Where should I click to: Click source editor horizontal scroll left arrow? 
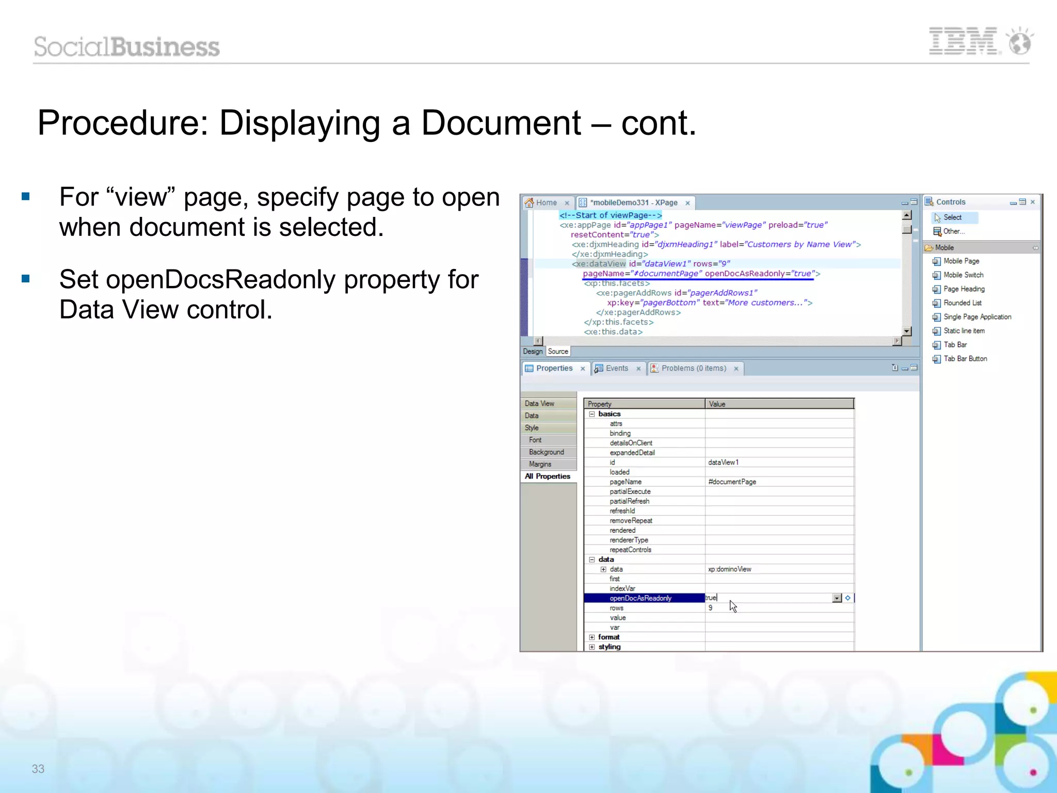pyautogui.click(x=538, y=341)
